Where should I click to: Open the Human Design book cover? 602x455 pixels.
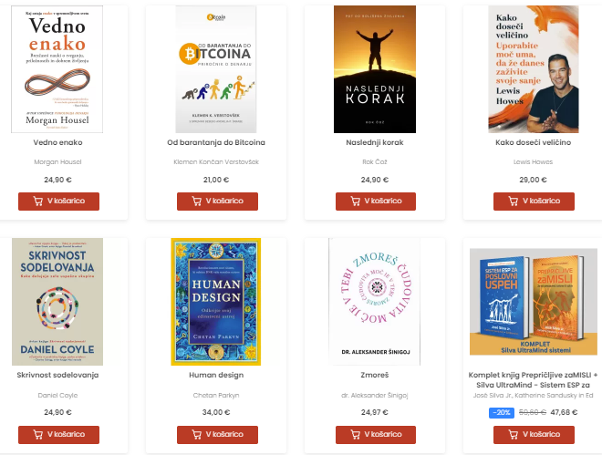coord(216,302)
